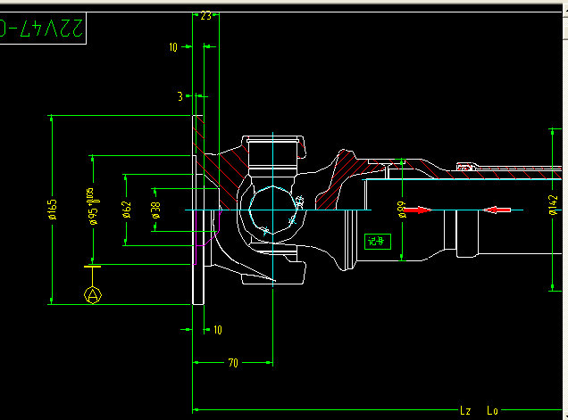Select the cyan polygon in the joint
The image size is (568, 420).
(x=271, y=210)
